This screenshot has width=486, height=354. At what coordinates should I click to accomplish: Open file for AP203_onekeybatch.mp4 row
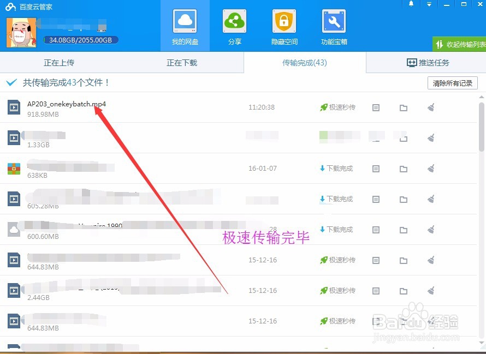376,108
